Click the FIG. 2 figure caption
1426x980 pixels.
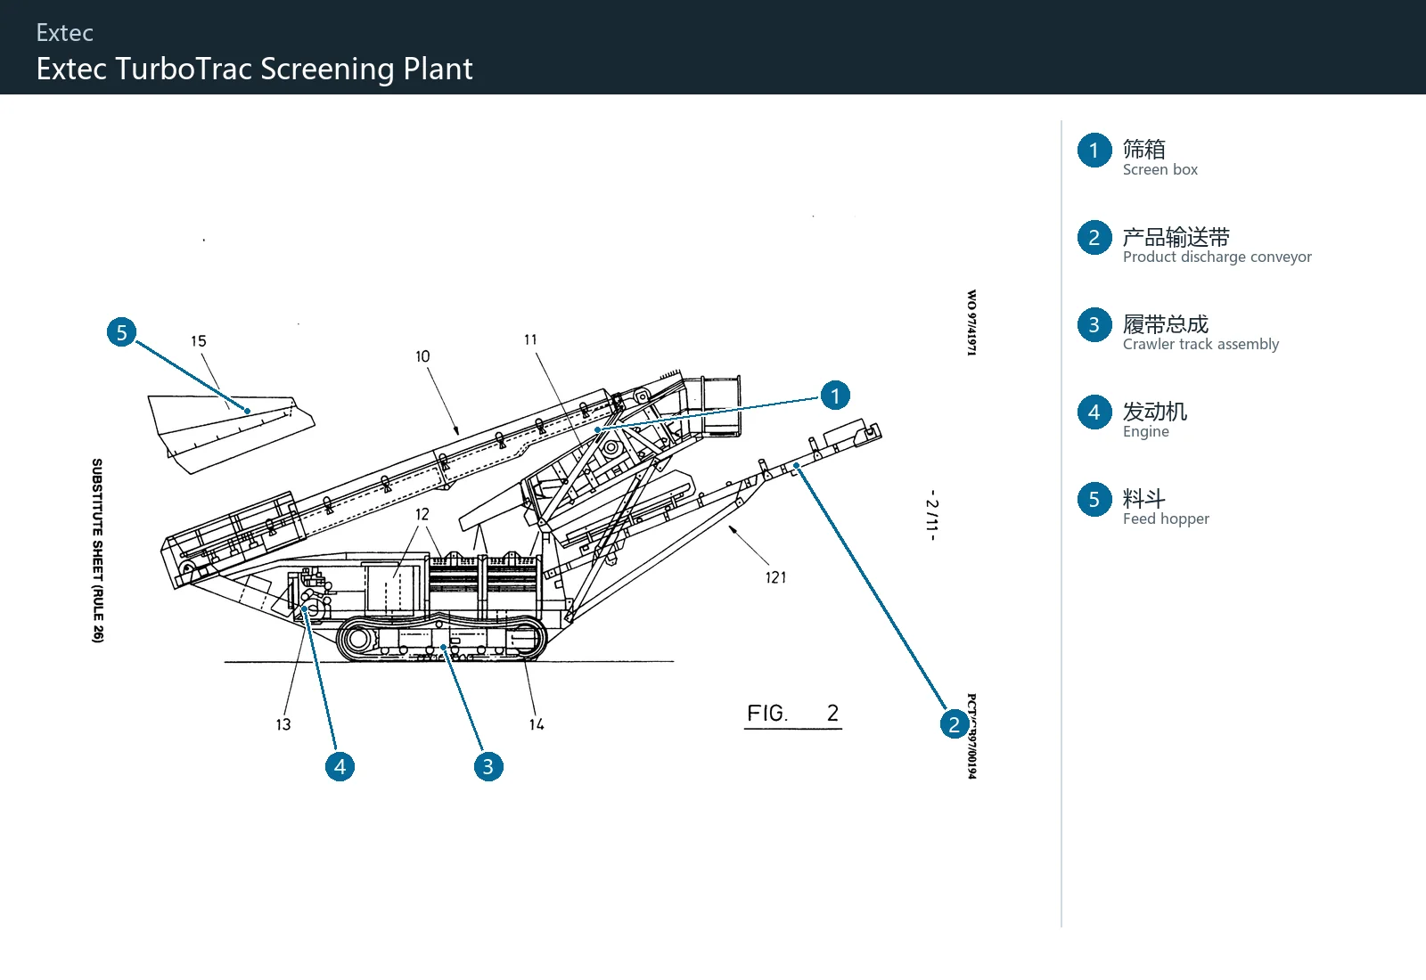pyautogui.click(x=793, y=714)
